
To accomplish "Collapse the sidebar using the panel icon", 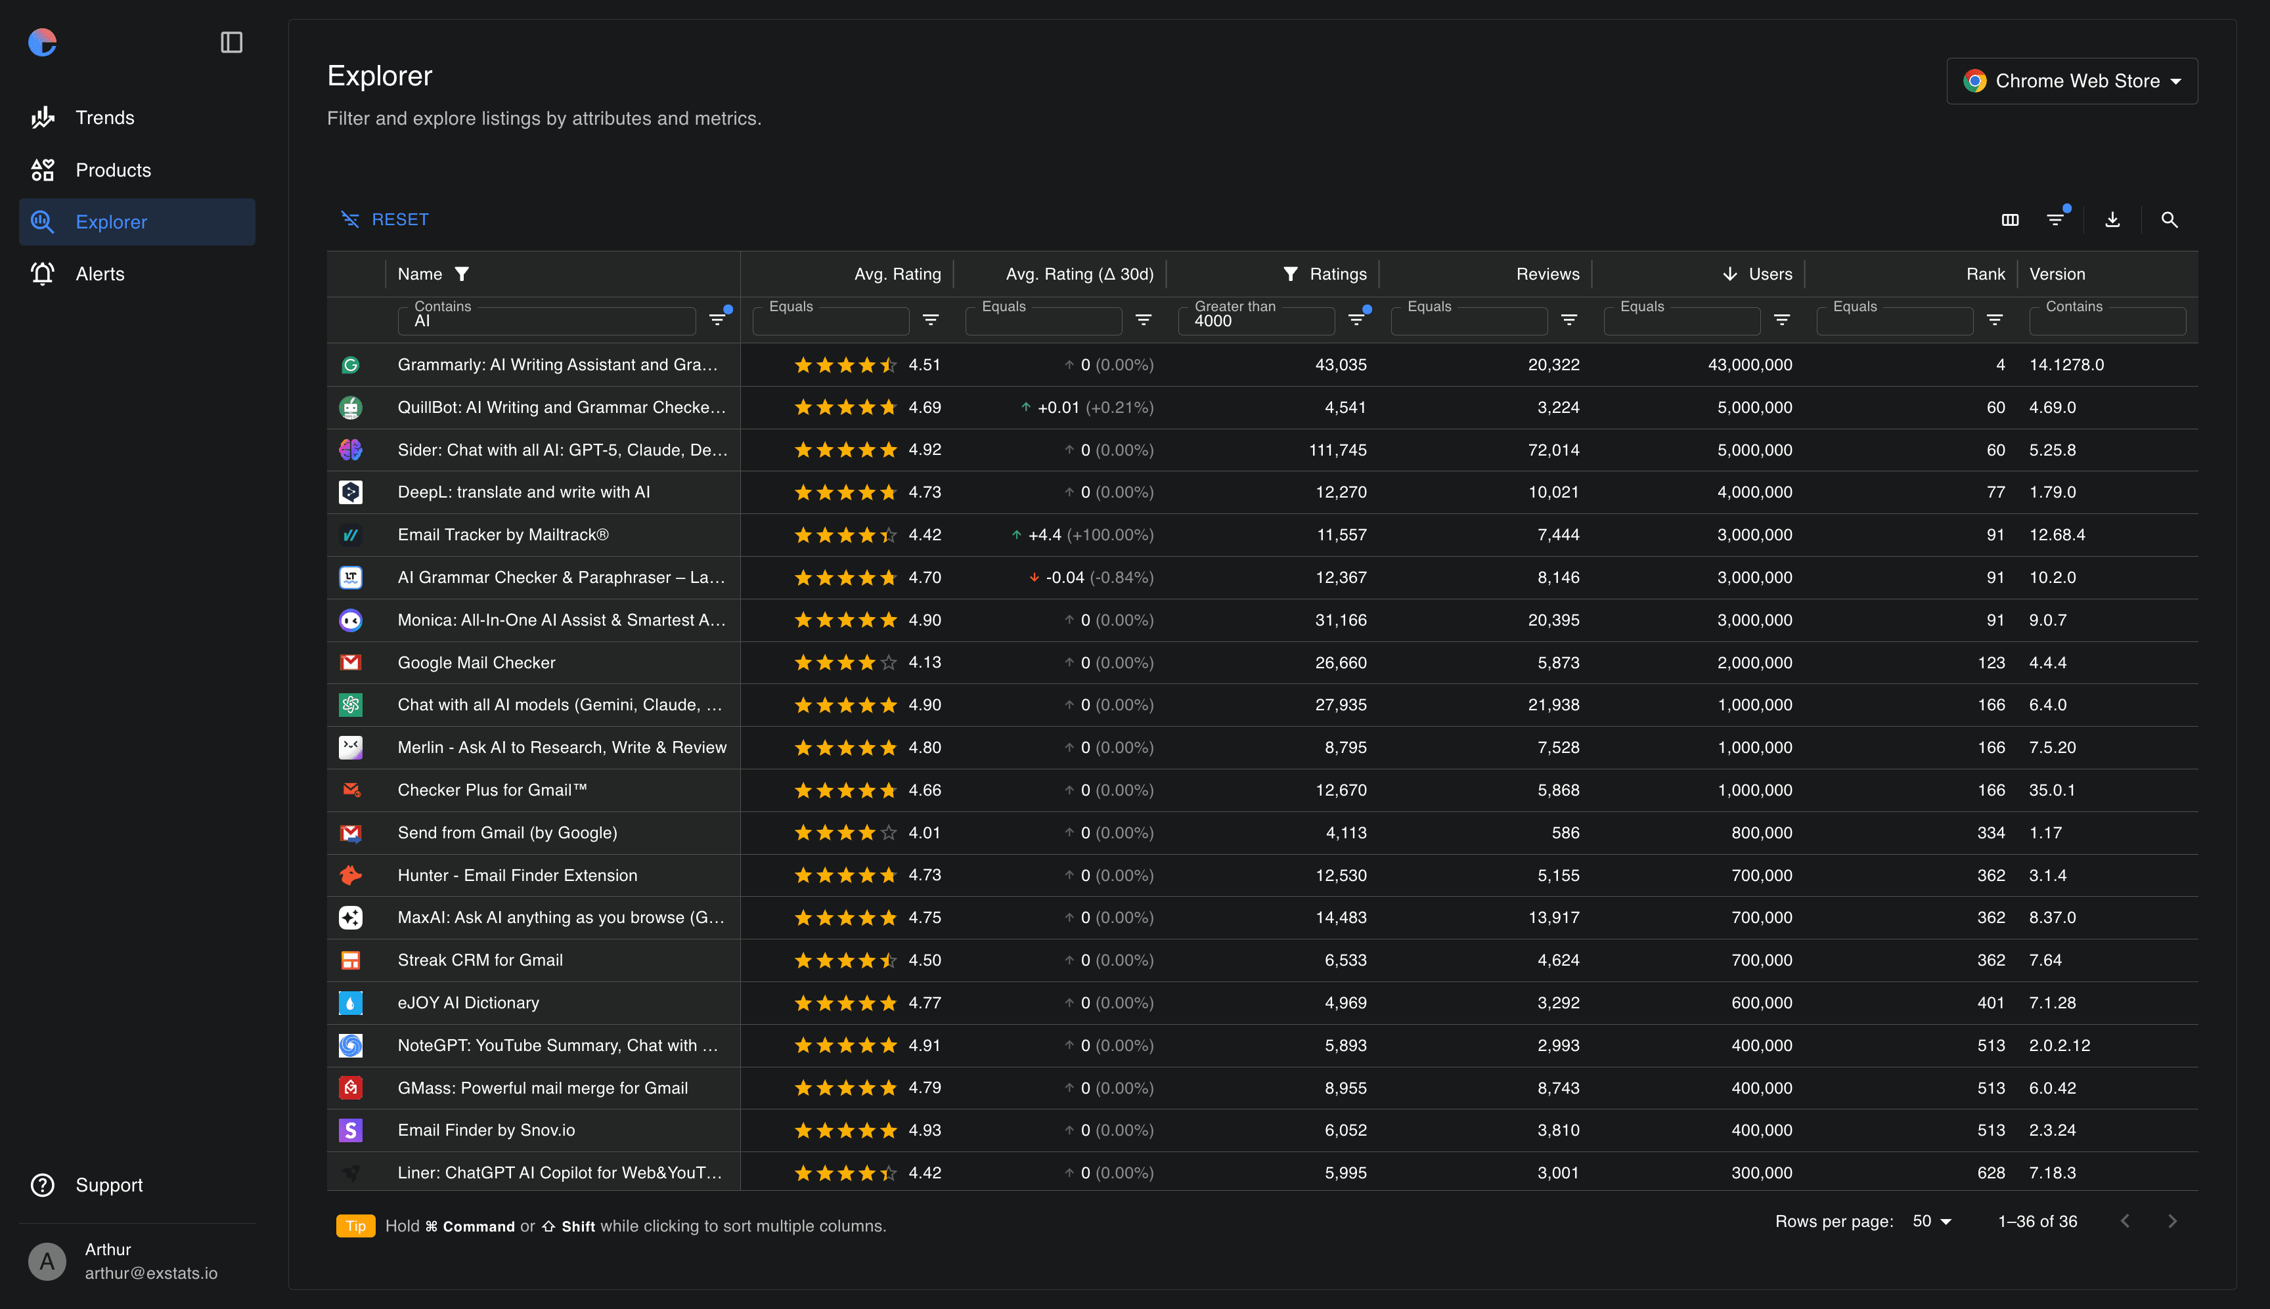I will click(231, 42).
